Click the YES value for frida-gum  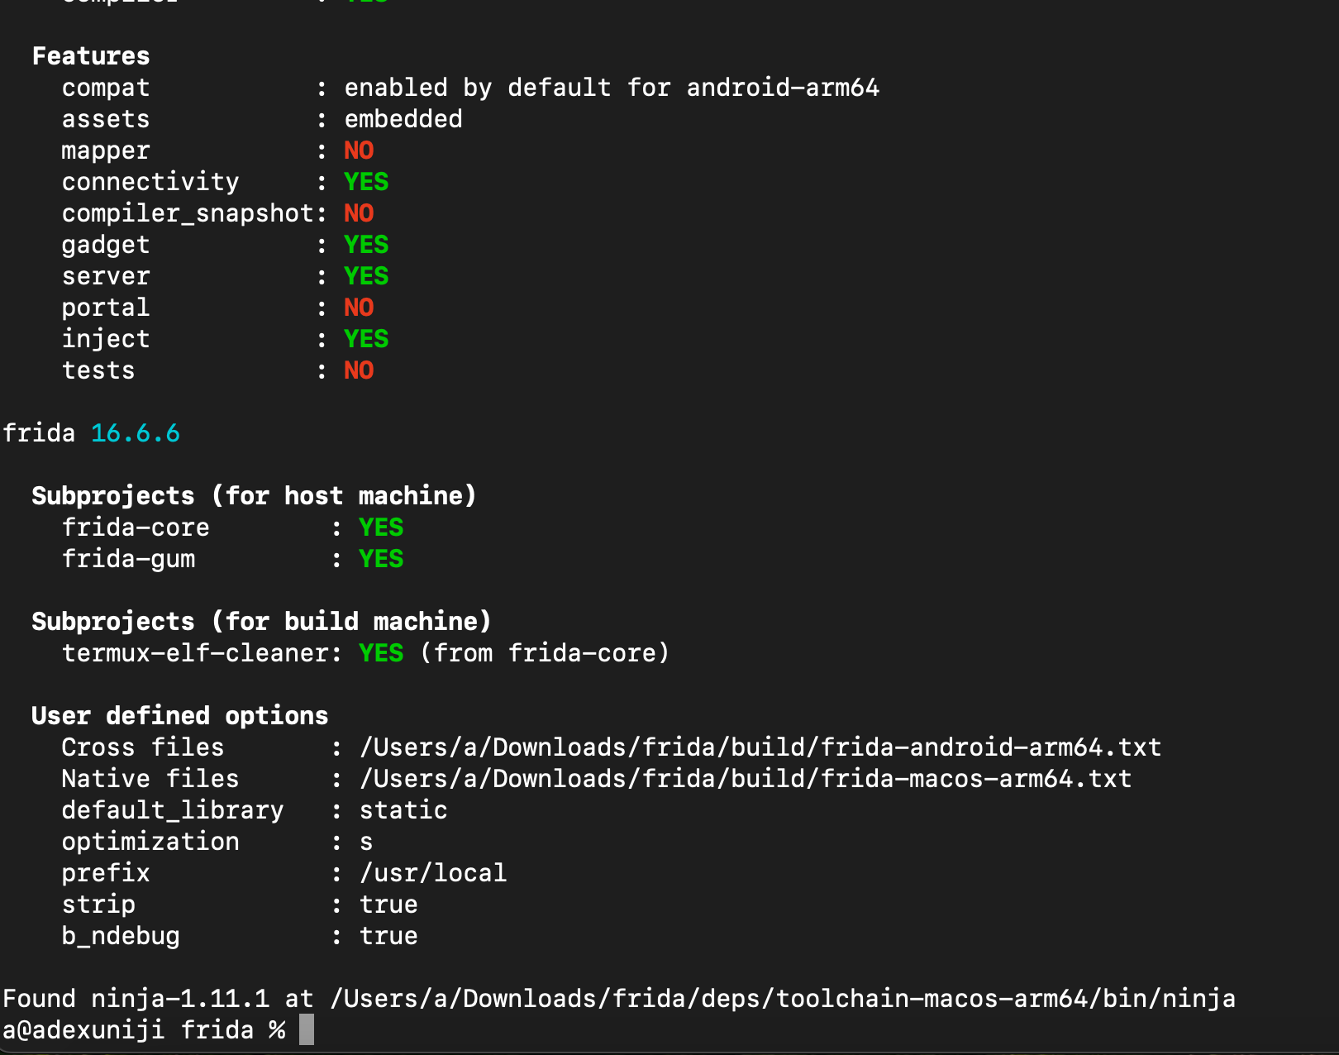coord(381,559)
